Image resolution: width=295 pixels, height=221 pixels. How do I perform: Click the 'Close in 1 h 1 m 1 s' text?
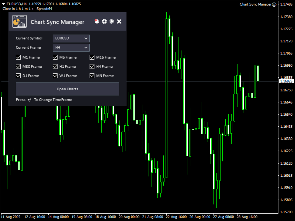19,9
